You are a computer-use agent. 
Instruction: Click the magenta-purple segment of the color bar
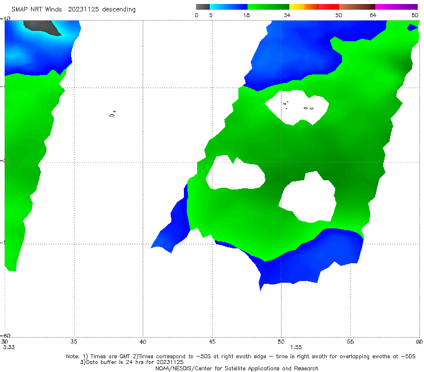click(x=396, y=7)
